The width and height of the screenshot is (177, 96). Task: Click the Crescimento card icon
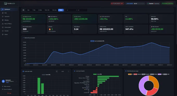pos(49,17)
